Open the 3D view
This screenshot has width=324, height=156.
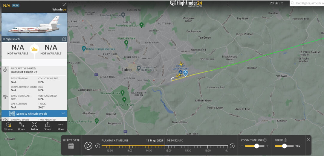[8, 126]
